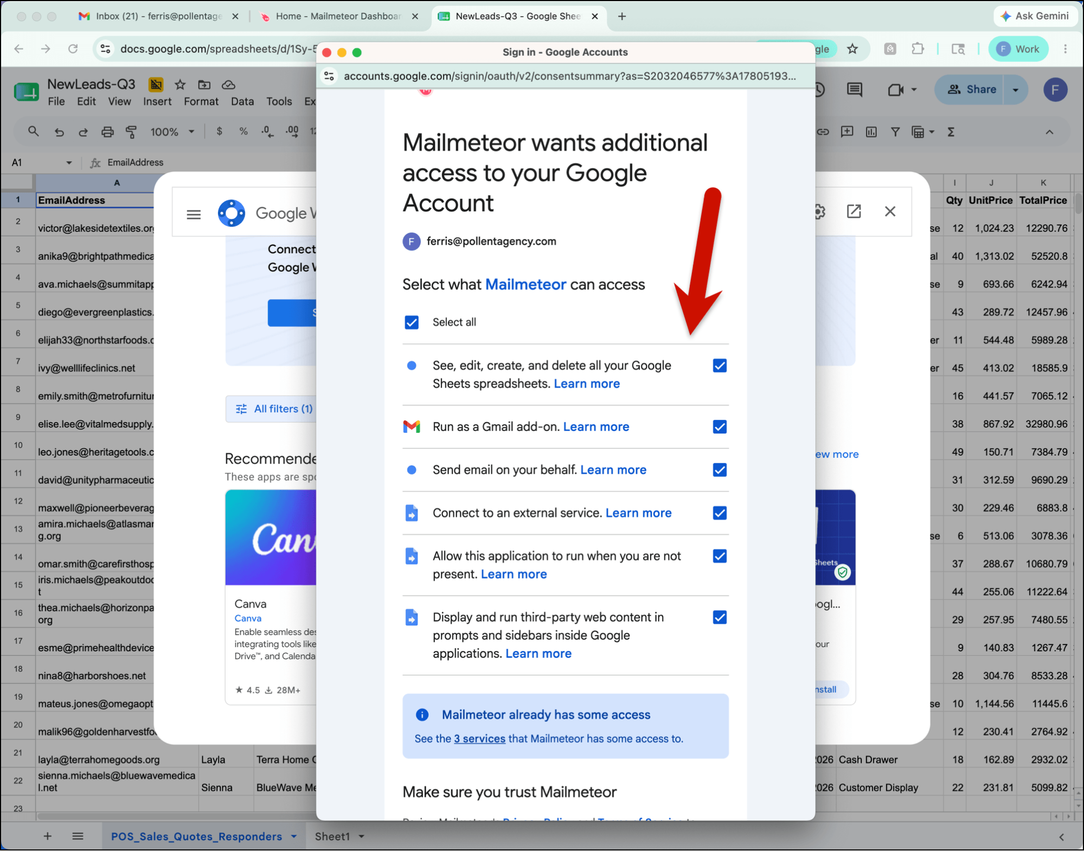
Task: Click the Mailmeteor link in heading
Action: click(525, 284)
